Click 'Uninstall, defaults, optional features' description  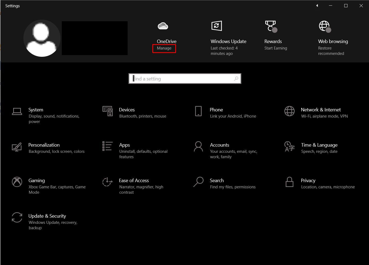[x=144, y=154]
